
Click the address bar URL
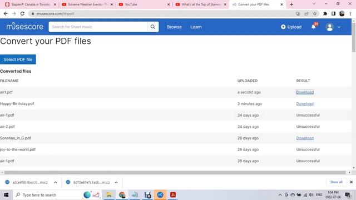(x=56, y=13)
